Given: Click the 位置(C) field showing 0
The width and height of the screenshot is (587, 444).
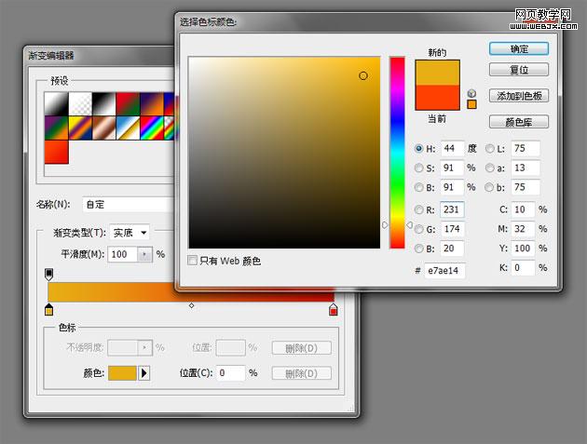Looking at the screenshot, I should click(x=231, y=373).
